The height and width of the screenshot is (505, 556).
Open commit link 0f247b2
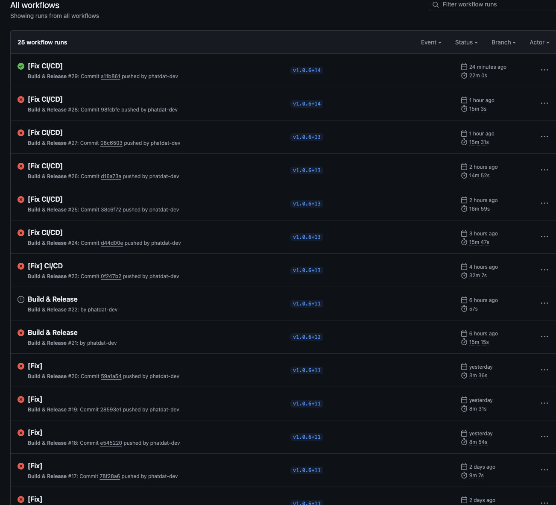[x=111, y=276]
